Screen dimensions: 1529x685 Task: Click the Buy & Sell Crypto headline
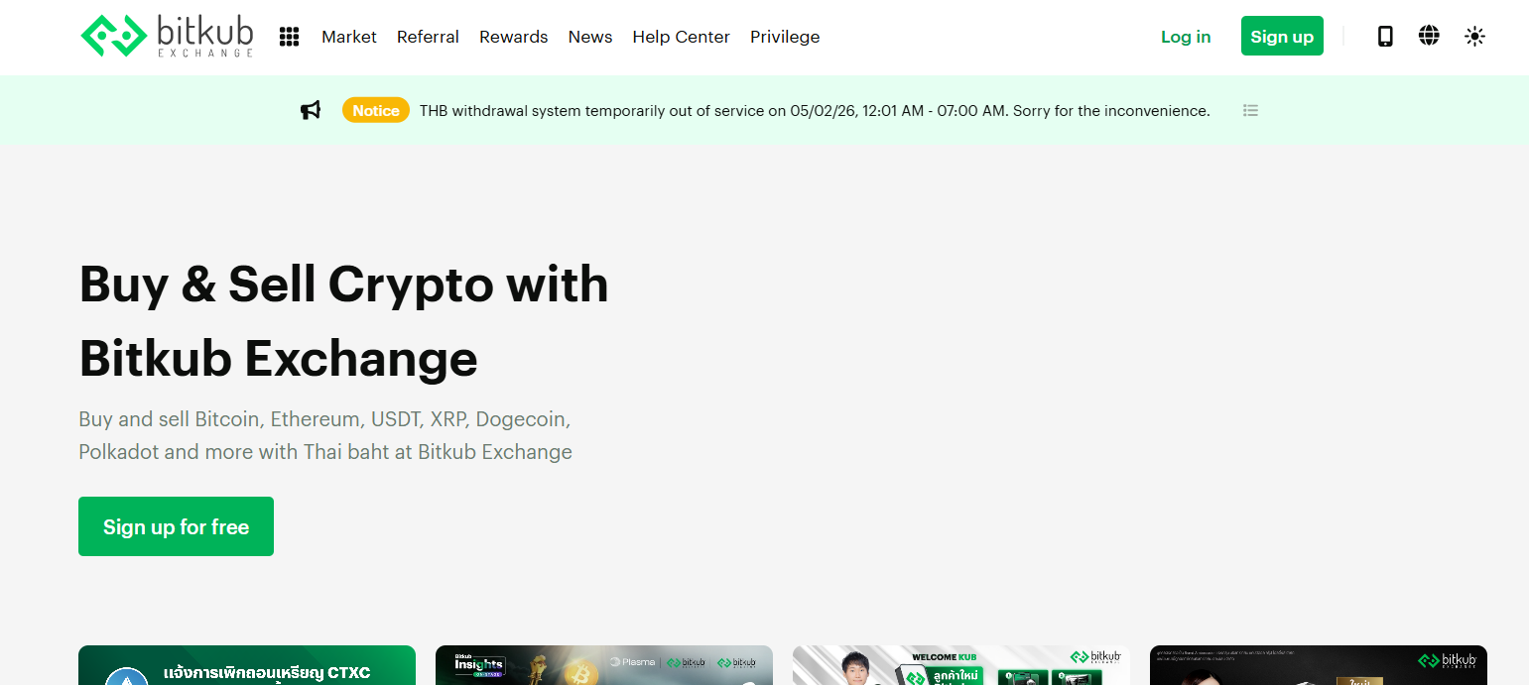pos(343,321)
